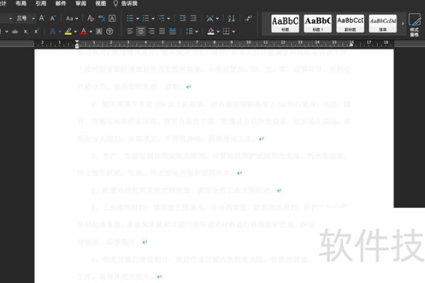Image resolution: width=425 pixels, height=283 pixels.
Task: Expand the line spacing dropdown arrow
Action: [x=196, y=32]
